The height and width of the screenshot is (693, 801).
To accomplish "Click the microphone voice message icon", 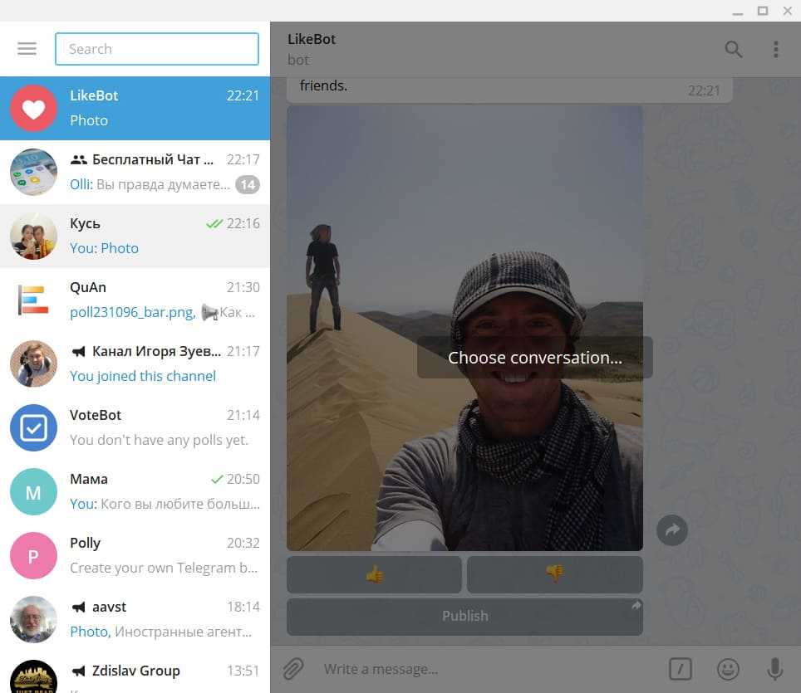I will 774,669.
